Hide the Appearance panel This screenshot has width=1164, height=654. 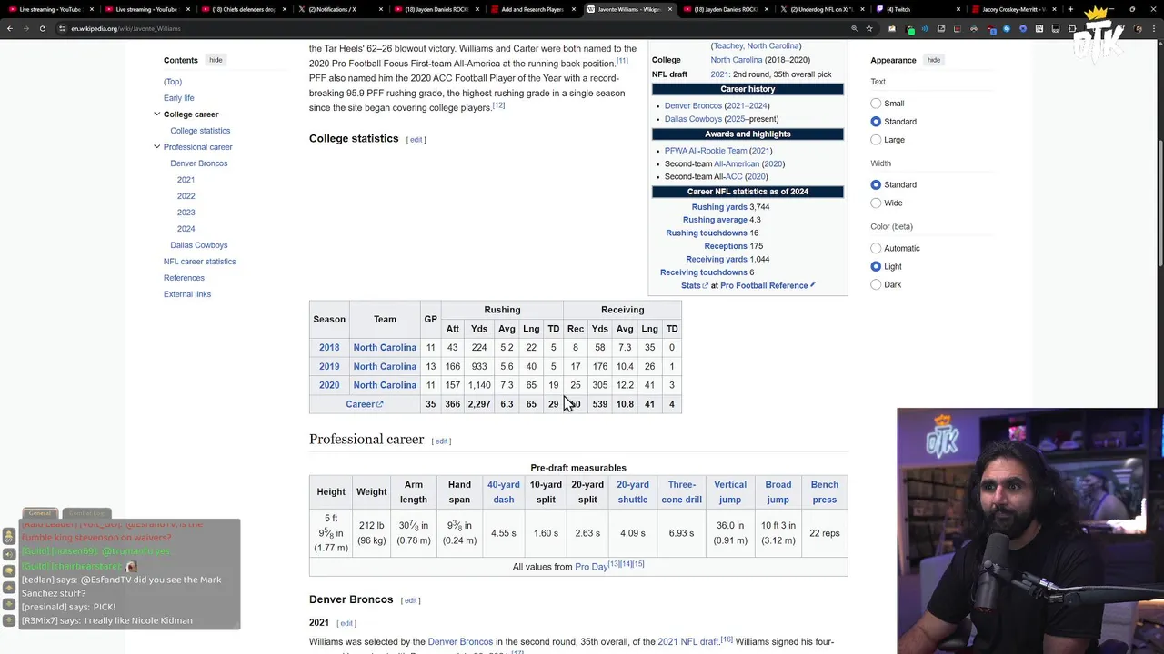coord(933,60)
